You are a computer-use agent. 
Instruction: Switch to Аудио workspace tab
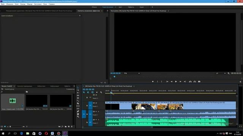[x=142, y=7]
